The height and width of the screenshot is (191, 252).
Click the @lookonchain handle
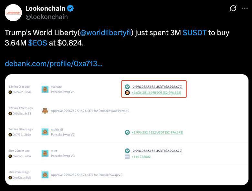[x=47, y=17]
